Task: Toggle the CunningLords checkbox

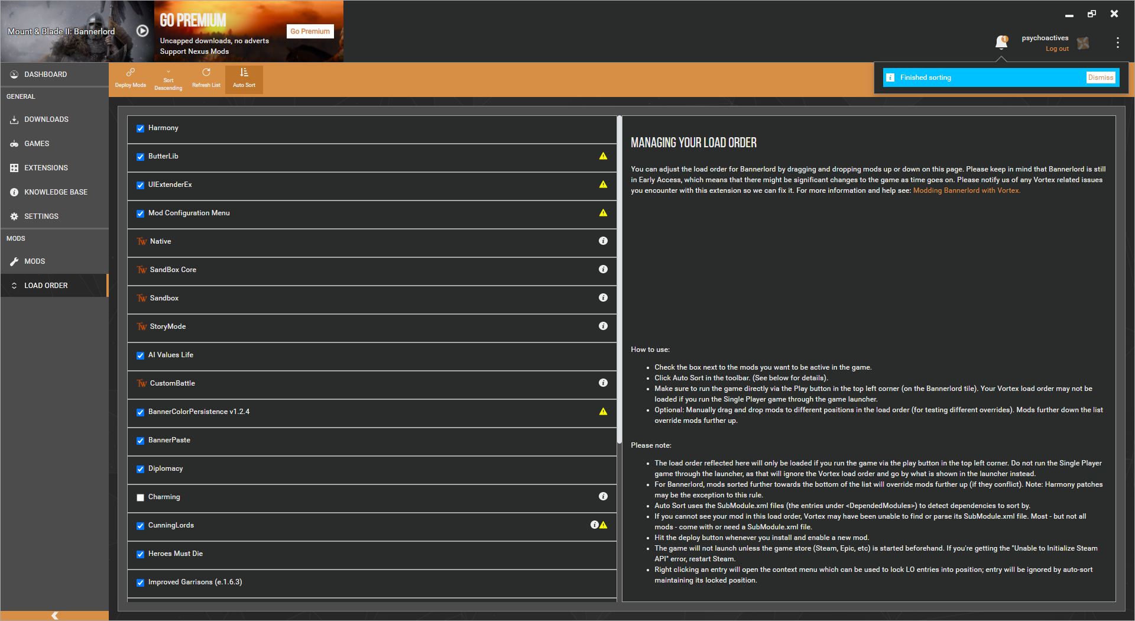Action: pyautogui.click(x=140, y=526)
